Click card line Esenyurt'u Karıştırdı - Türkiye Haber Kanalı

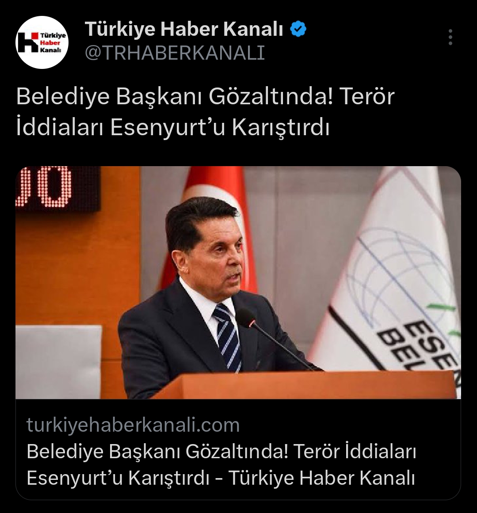click(x=221, y=478)
